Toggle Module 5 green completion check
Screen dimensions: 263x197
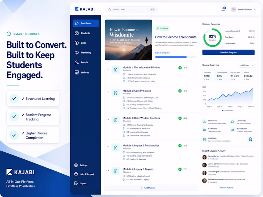point(180,169)
